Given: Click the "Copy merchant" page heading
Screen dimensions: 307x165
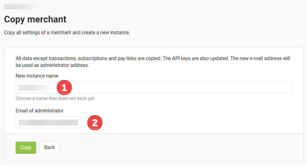Looking at the screenshot, I should [x=35, y=19].
